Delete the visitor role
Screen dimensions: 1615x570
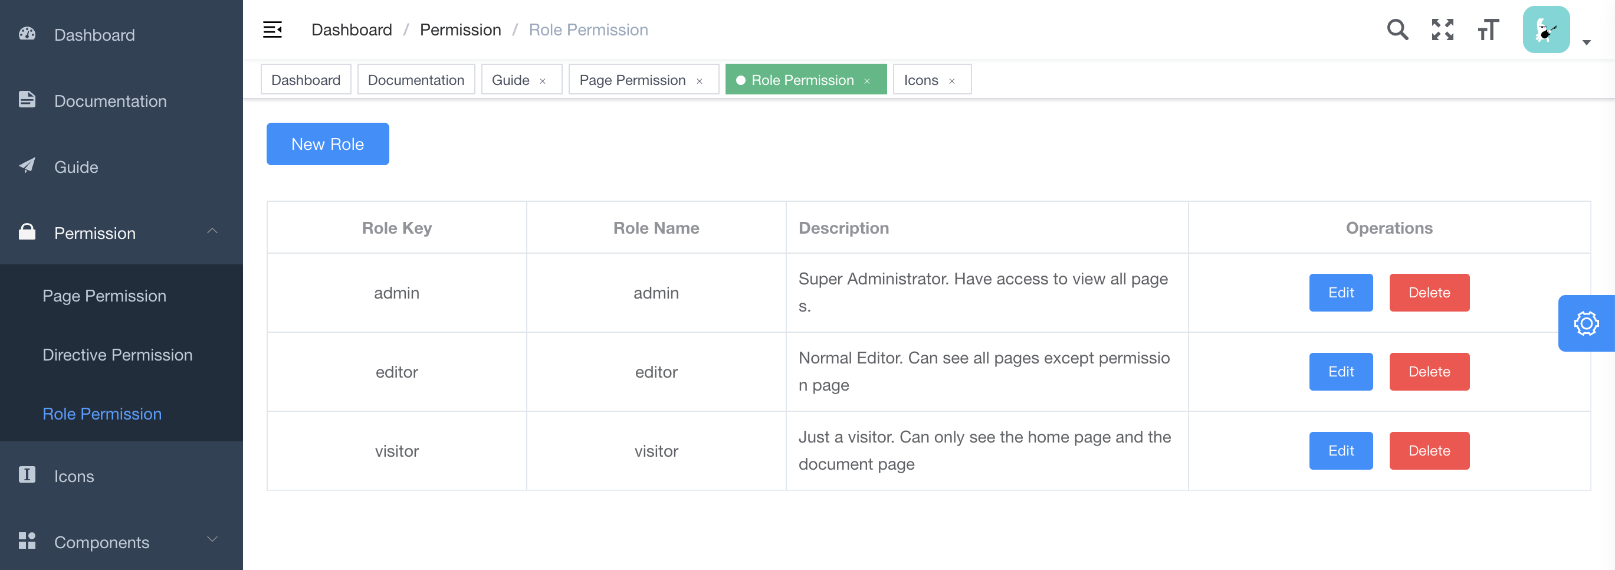(x=1429, y=451)
